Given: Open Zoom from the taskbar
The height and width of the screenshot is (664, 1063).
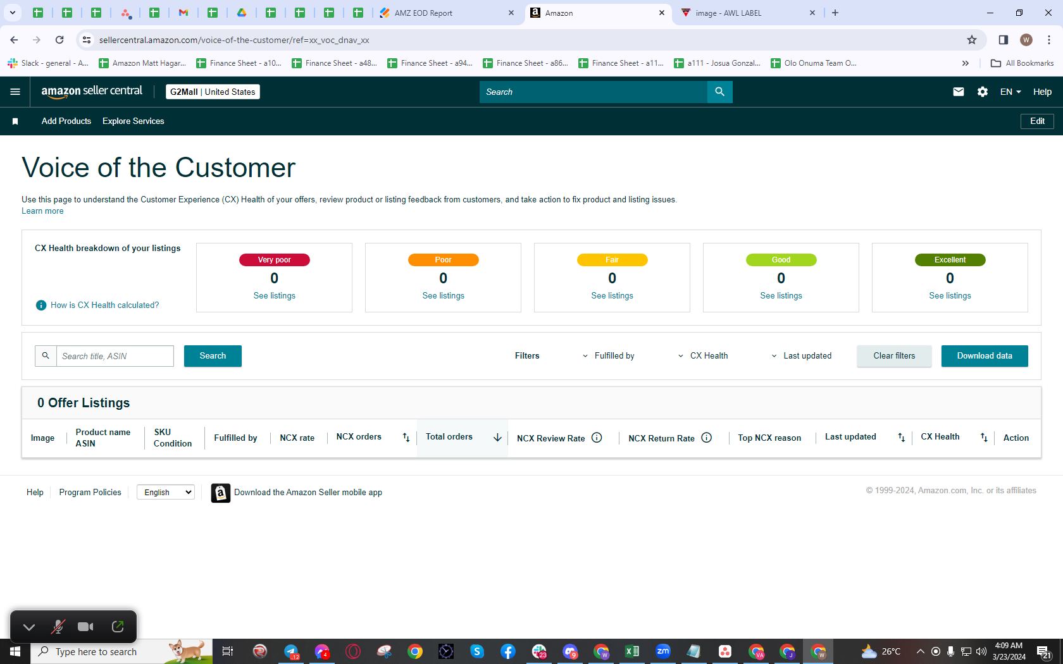Looking at the screenshot, I should pos(662,651).
